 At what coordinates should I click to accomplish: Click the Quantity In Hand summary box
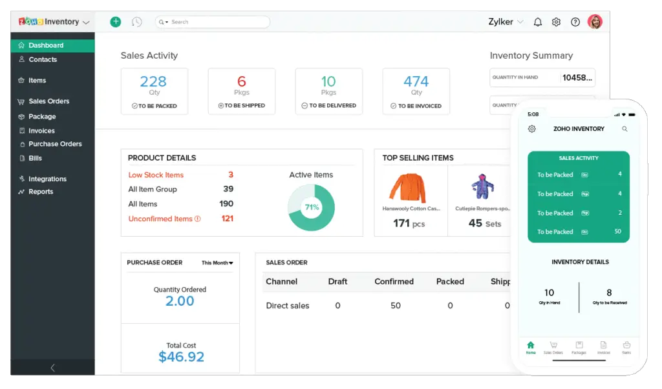[542, 77]
